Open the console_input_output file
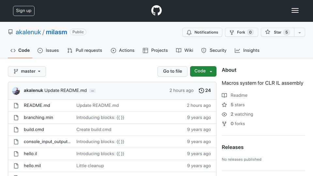Viewport: 313px width, 176px height. pyautogui.click(x=47, y=142)
